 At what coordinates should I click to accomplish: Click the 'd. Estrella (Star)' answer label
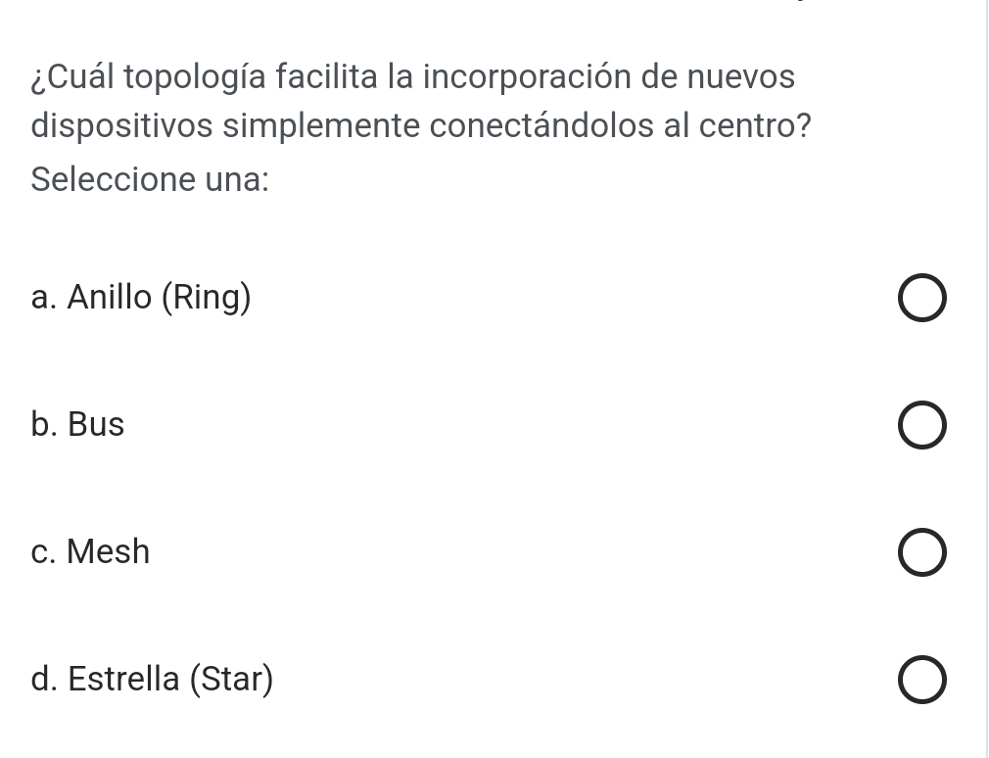[x=152, y=680]
